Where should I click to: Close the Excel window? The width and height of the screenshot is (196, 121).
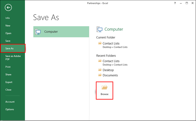[193, 3]
